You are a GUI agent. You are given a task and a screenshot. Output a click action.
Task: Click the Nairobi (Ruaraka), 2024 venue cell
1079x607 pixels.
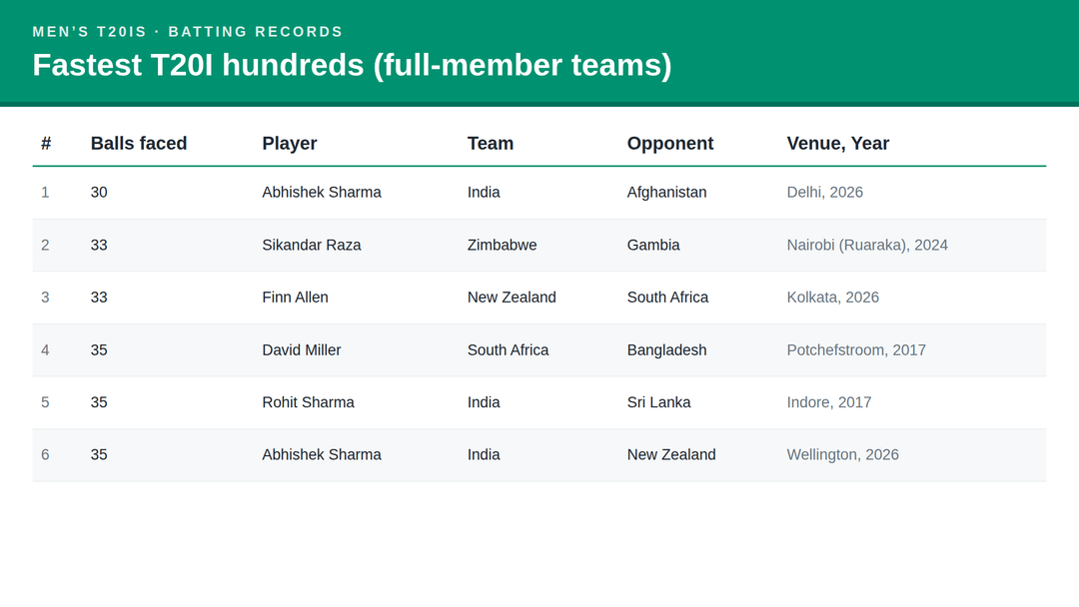(x=867, y=246)
